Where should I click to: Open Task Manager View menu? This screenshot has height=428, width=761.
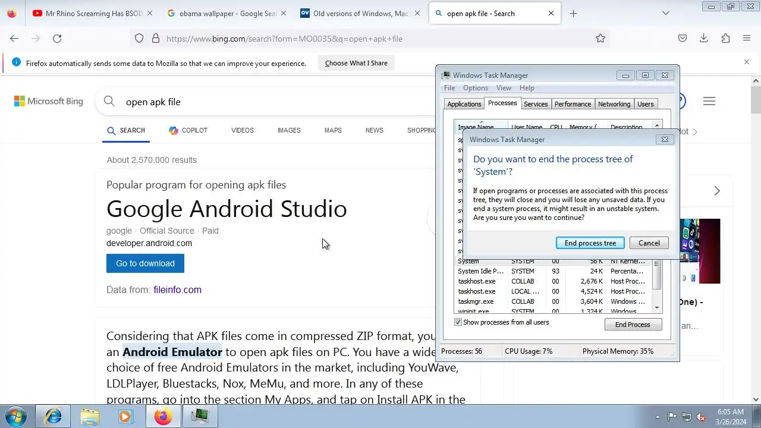504,88
